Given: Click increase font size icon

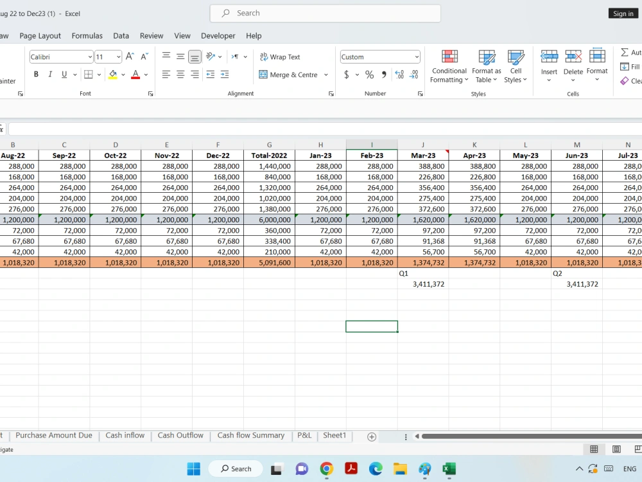Looking at the screenshot, I should tap(130, 57).
